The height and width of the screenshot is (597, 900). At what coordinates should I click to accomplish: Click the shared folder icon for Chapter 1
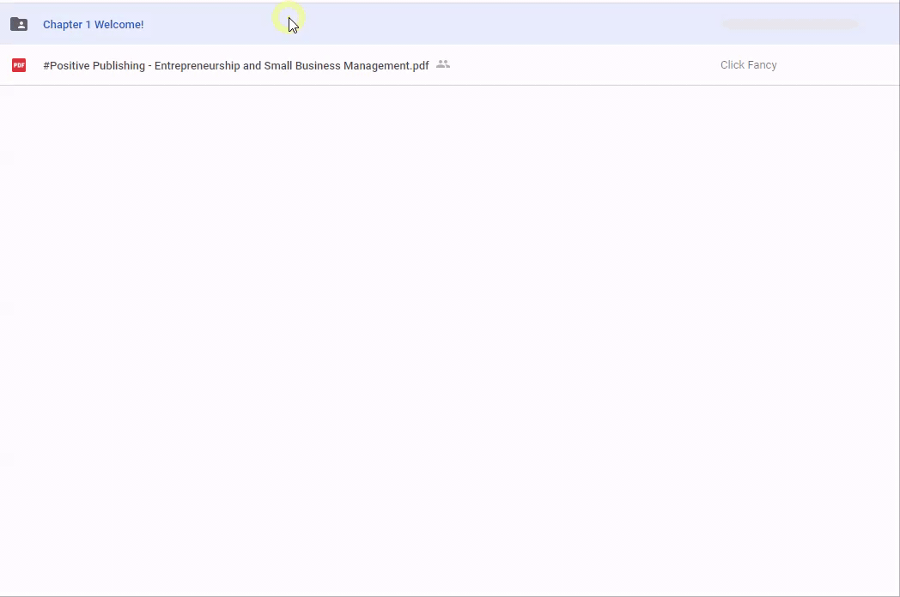click(x=19, y=24)
